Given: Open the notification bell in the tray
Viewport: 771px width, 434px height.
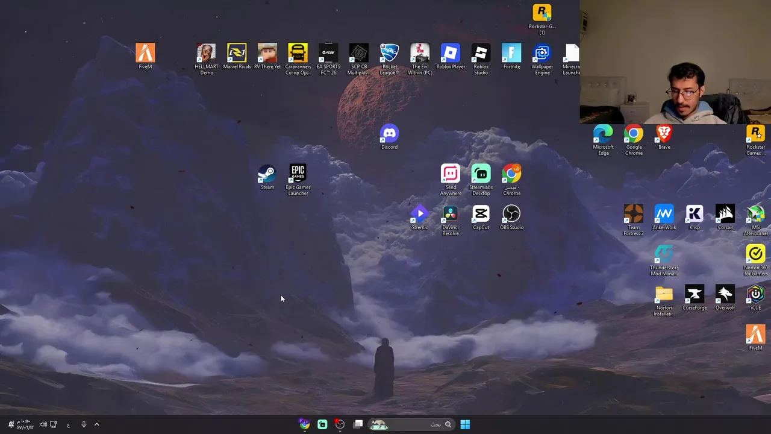Looking at the screenshot, I should [x=10, y=424].
